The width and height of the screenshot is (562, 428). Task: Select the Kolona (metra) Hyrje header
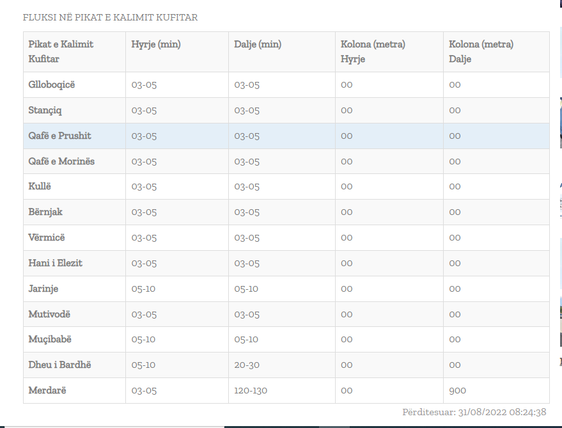pos(373,52)
